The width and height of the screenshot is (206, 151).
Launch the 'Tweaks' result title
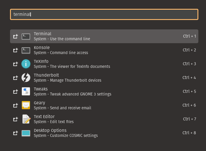[41, 89]
